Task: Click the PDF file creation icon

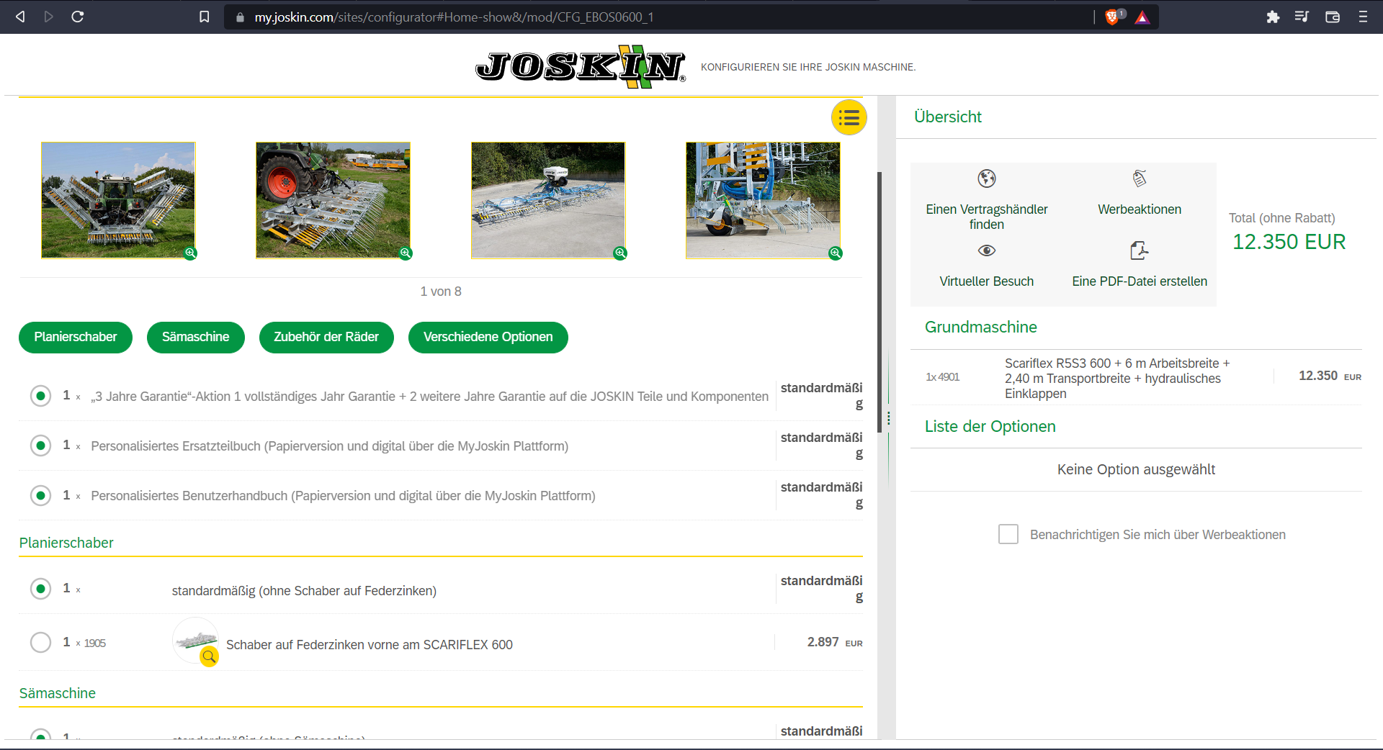Action: tap(1140, 250)
